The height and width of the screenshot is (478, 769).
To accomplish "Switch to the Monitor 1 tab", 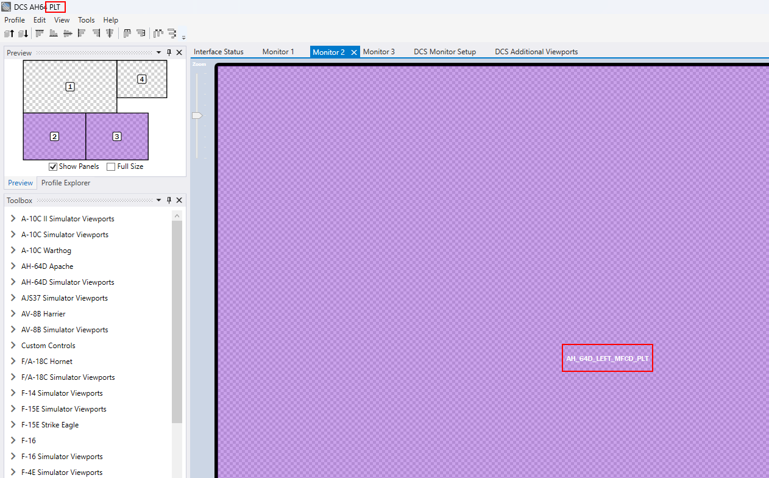I will [278, 52].
